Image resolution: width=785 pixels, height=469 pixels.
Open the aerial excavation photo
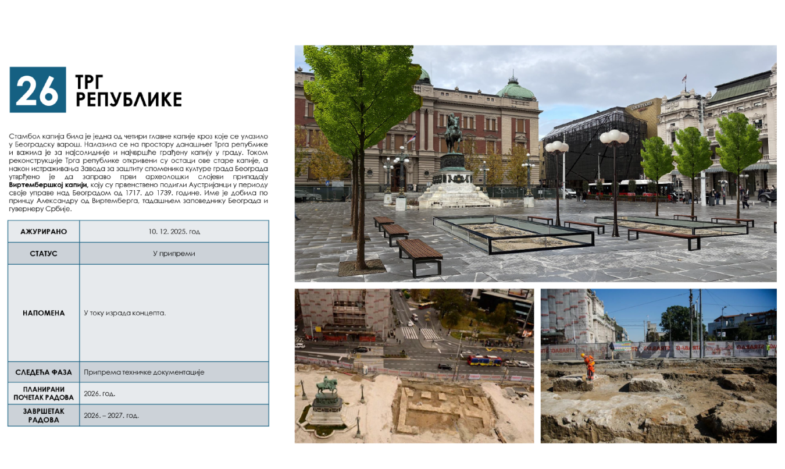414,365
